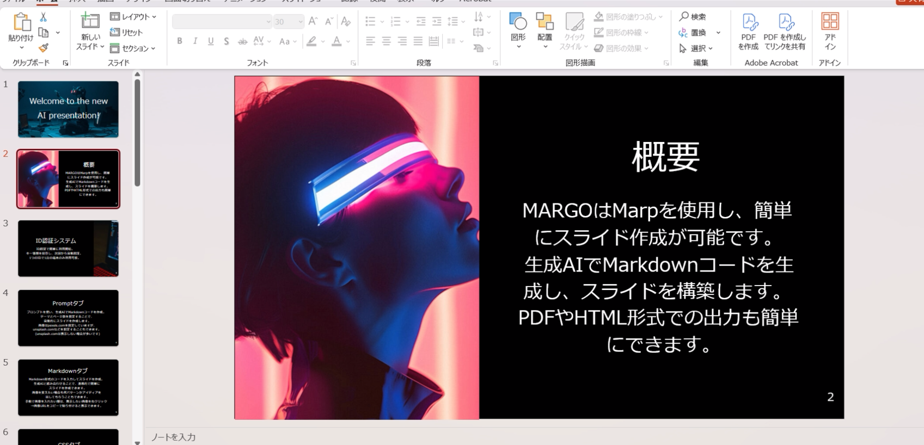Expand the レイアウト layout dropdown
Screen dimensions: 924x445
click(x=133, y=17)
